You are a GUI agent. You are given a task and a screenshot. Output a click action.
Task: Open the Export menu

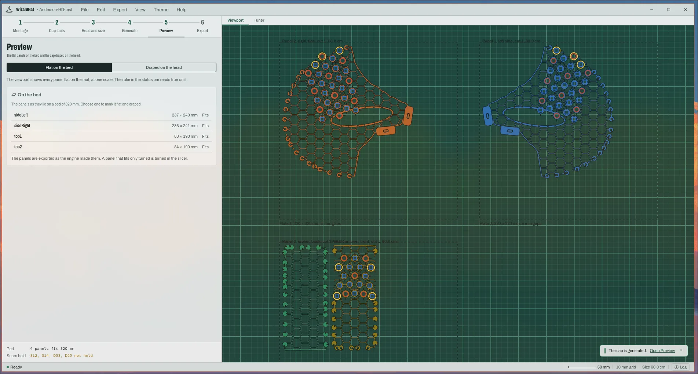[x=120, y=10]
